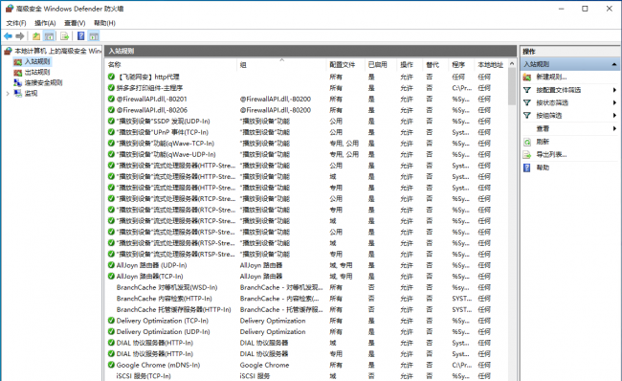Click the rules list vertical scrollbar thumb

512,86
